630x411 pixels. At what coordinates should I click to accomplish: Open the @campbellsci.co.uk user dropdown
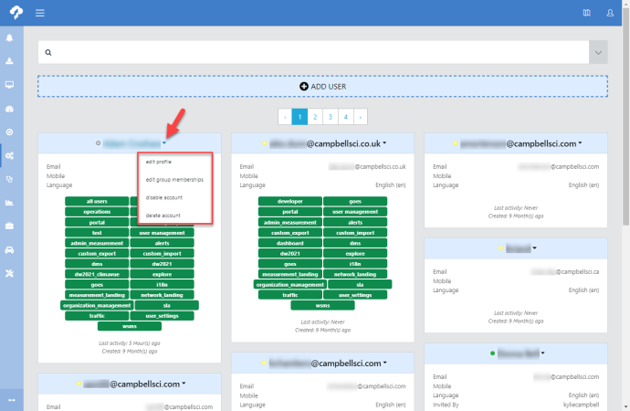384,143
